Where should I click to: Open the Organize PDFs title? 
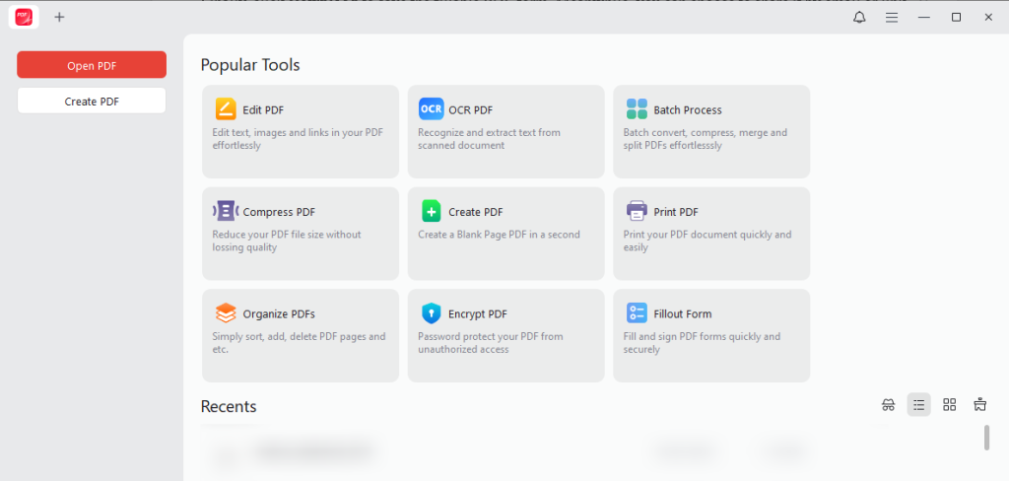click(279, 314)
